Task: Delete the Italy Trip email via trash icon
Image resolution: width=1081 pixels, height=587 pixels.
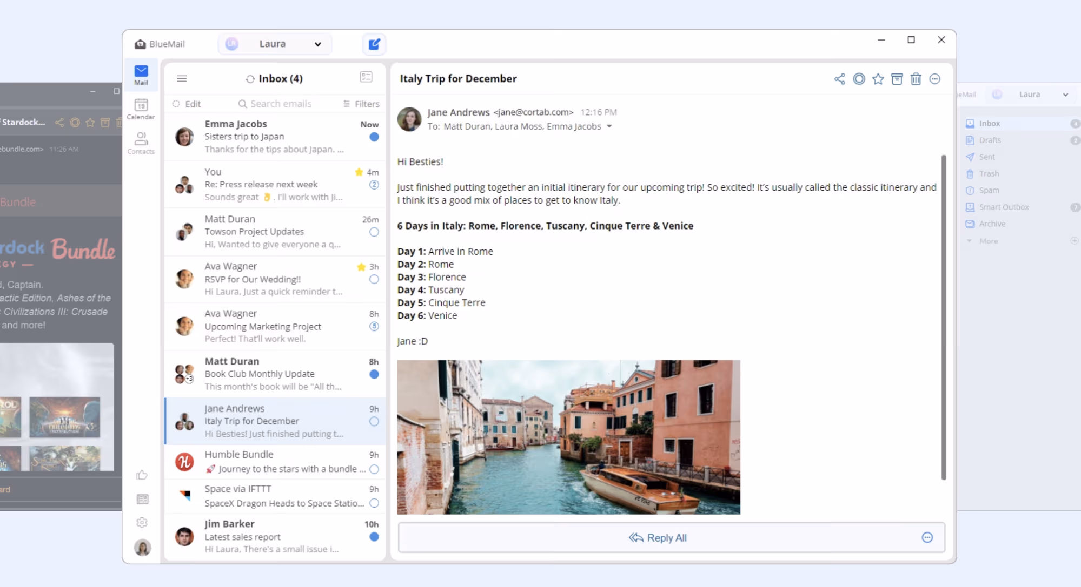Action: [x=916, y=79]
